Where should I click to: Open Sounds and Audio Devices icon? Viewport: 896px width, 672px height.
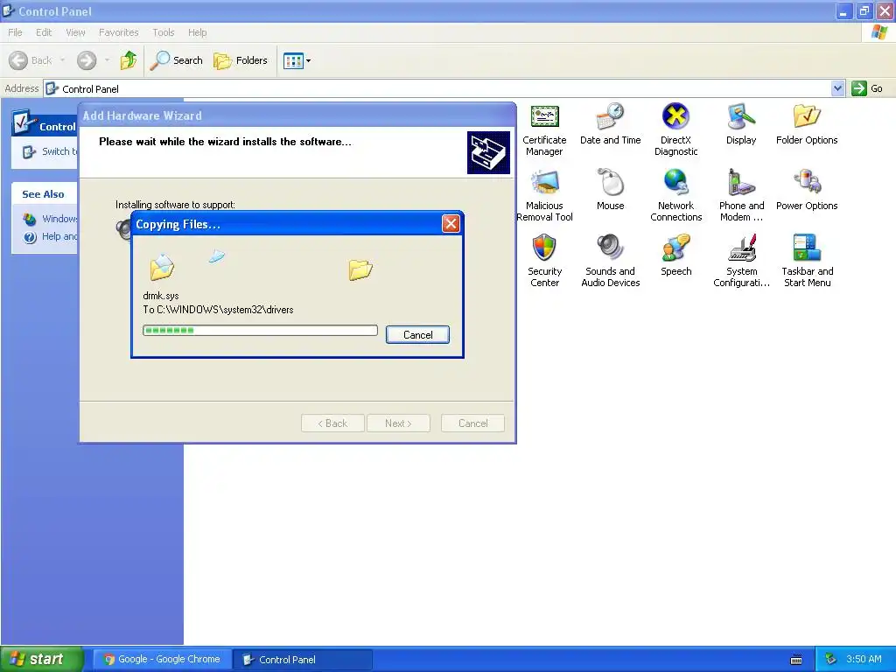pos(610,262)
